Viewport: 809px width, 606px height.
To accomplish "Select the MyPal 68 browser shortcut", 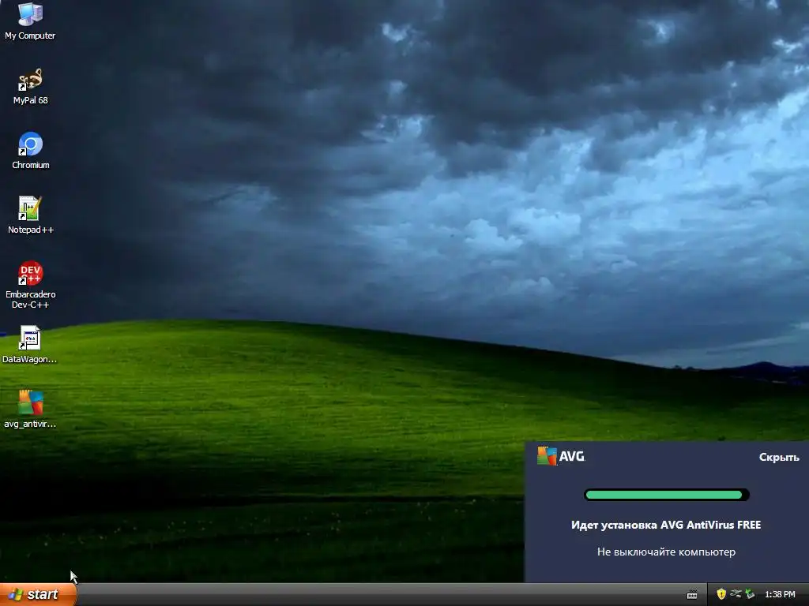I will (x=30, y=86).
